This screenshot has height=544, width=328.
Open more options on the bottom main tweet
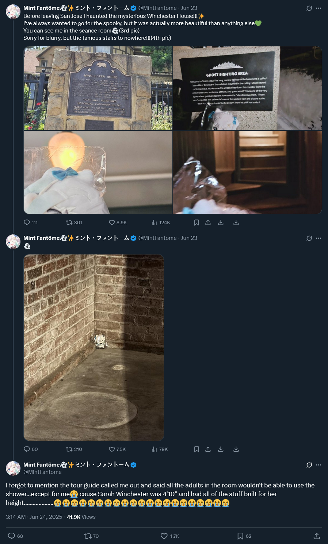[x=319, y=465]
